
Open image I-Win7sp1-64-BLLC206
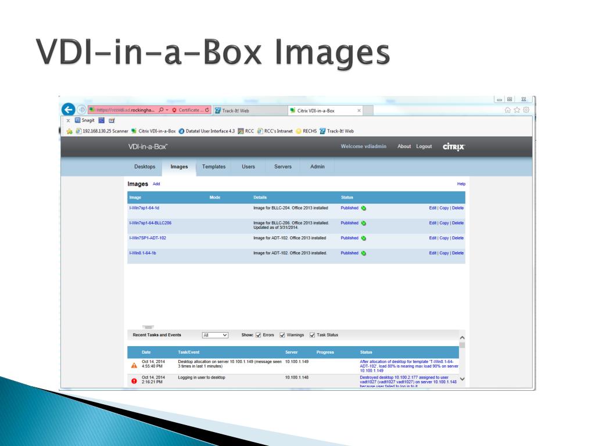[150, 223]
